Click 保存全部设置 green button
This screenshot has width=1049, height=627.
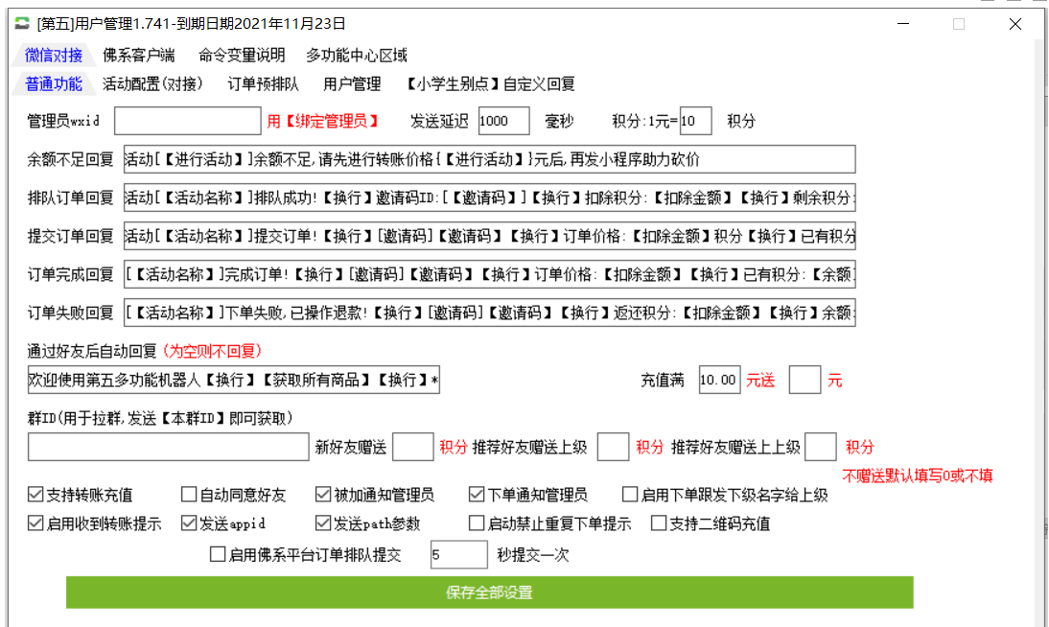pos(489,592)
